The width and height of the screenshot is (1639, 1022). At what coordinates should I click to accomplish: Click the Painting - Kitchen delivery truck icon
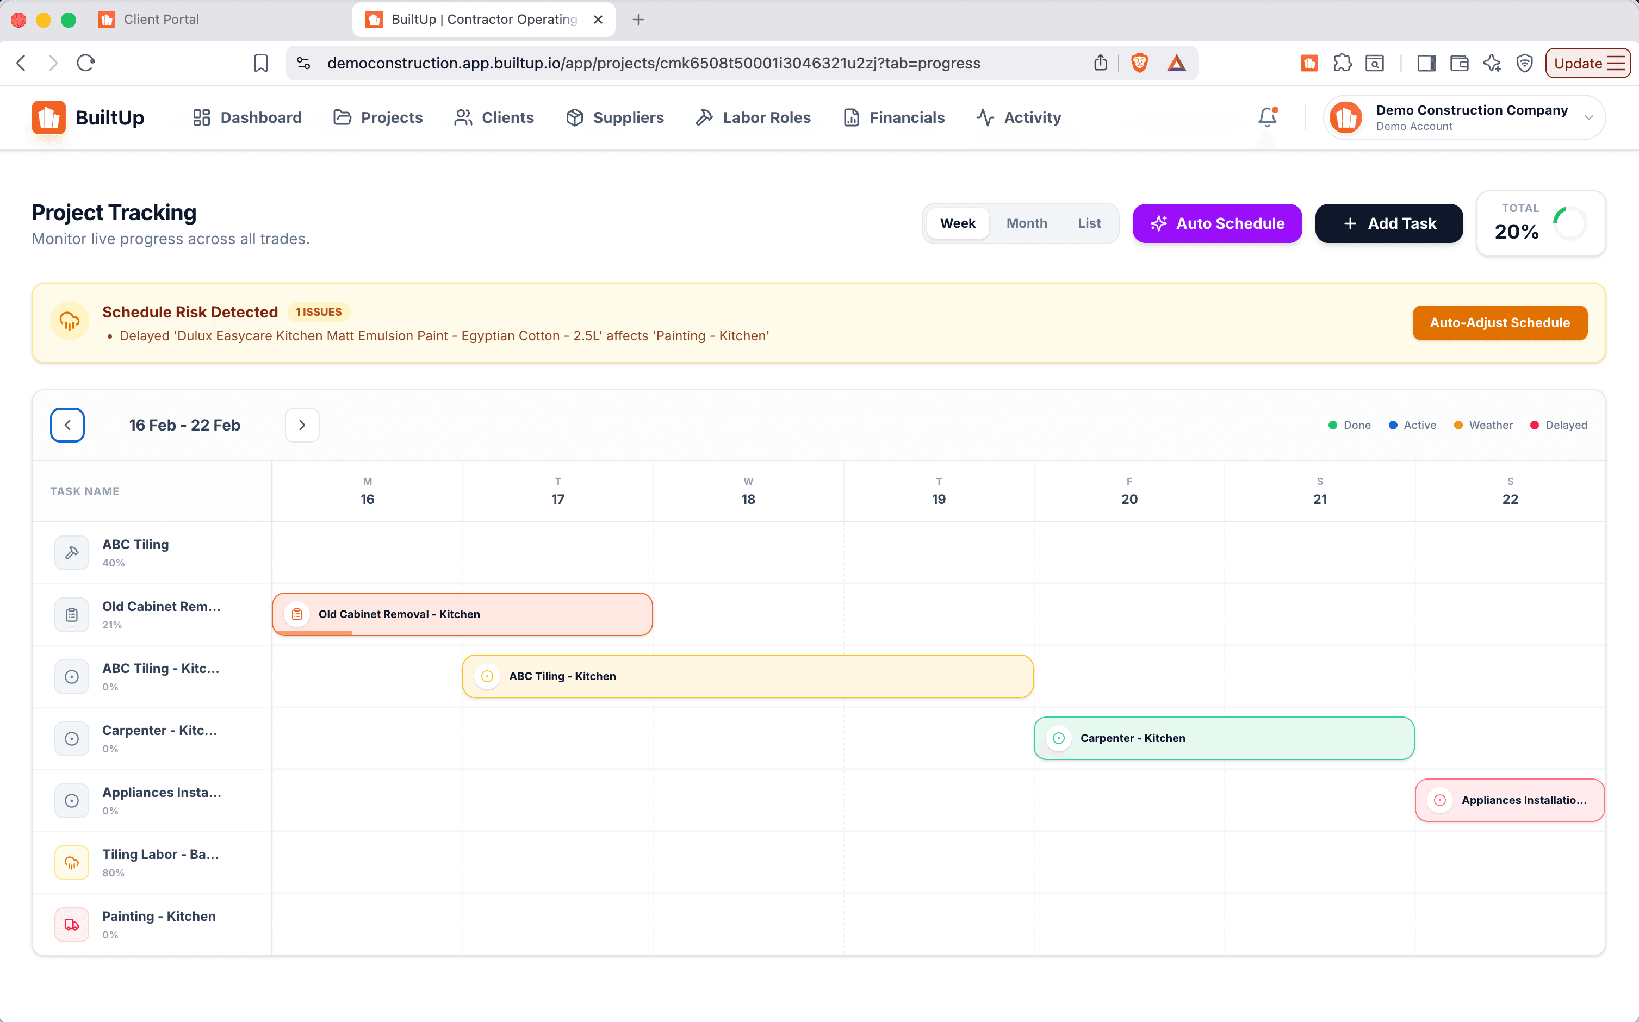72,925
